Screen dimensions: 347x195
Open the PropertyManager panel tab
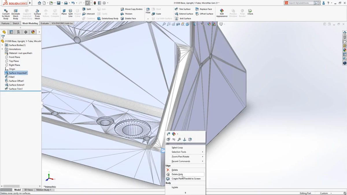11,32
